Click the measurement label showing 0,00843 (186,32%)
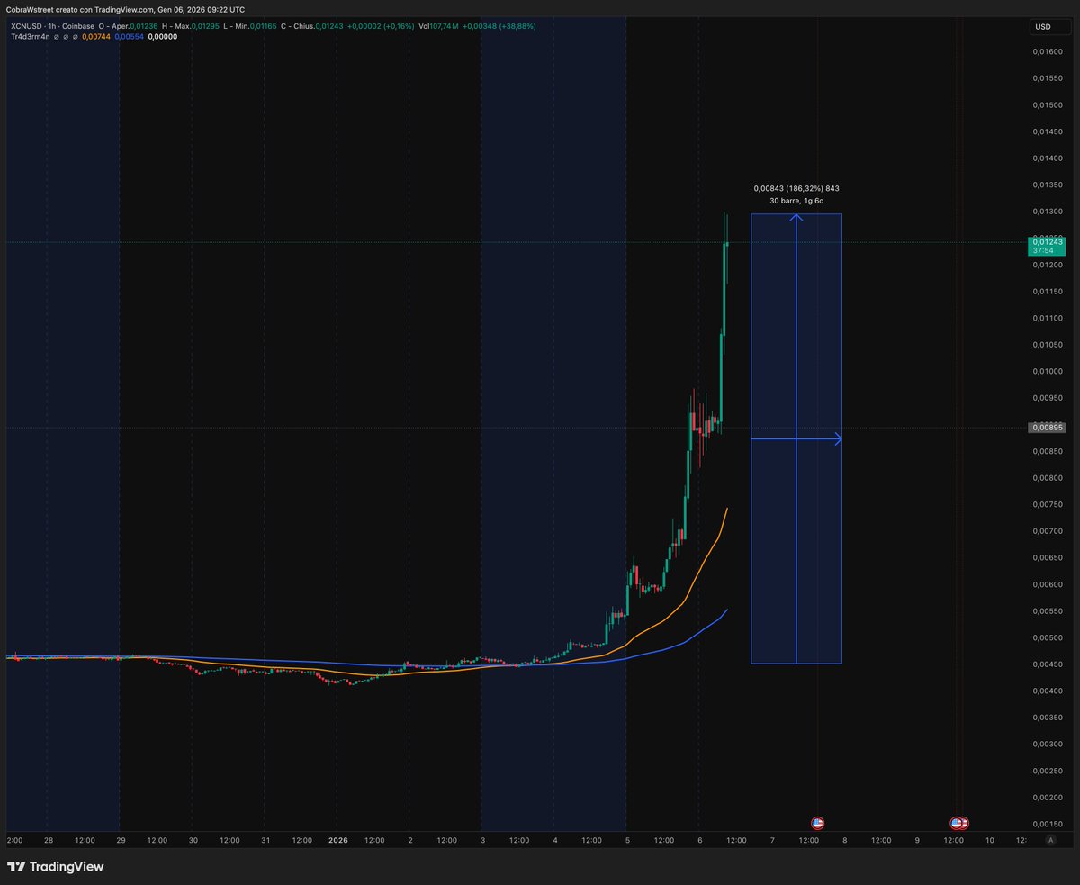Image resolution: width=1080 pixels, height=885 pixels. [x=796, y=189]
